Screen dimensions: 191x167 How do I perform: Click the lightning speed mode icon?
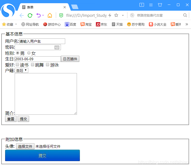(110, 15)
